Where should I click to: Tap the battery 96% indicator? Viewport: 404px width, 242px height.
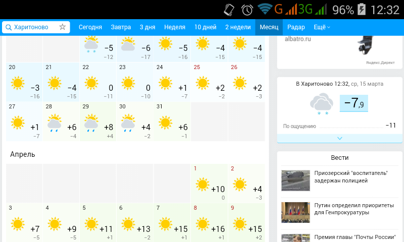(x=349, y=10)
